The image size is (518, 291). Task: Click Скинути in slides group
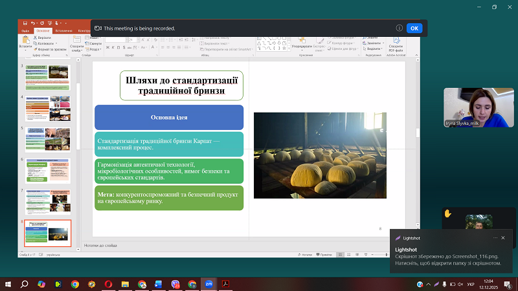pos(93,43)
